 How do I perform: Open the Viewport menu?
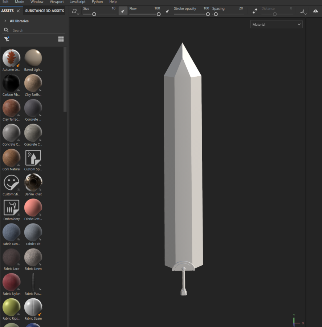point(57,2)
